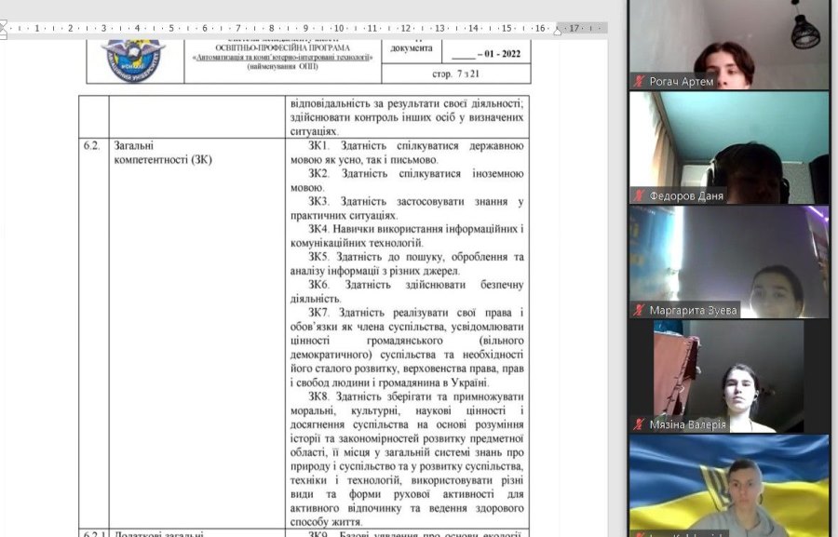Select Рогач Артем's video thumbnail
Image resolution: width=838 pixels, height=537 pixels.
pyautogui.click(x=728, y=45)
